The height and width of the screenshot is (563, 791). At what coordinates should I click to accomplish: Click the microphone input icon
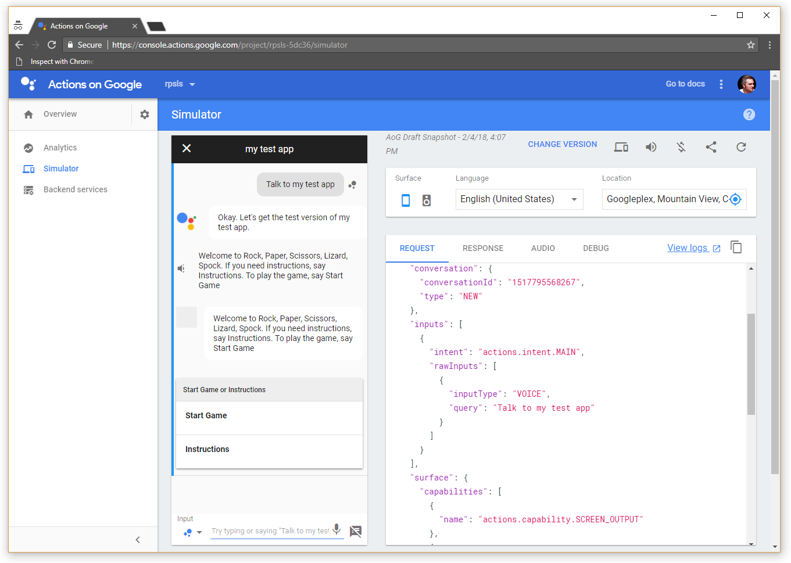337,530
